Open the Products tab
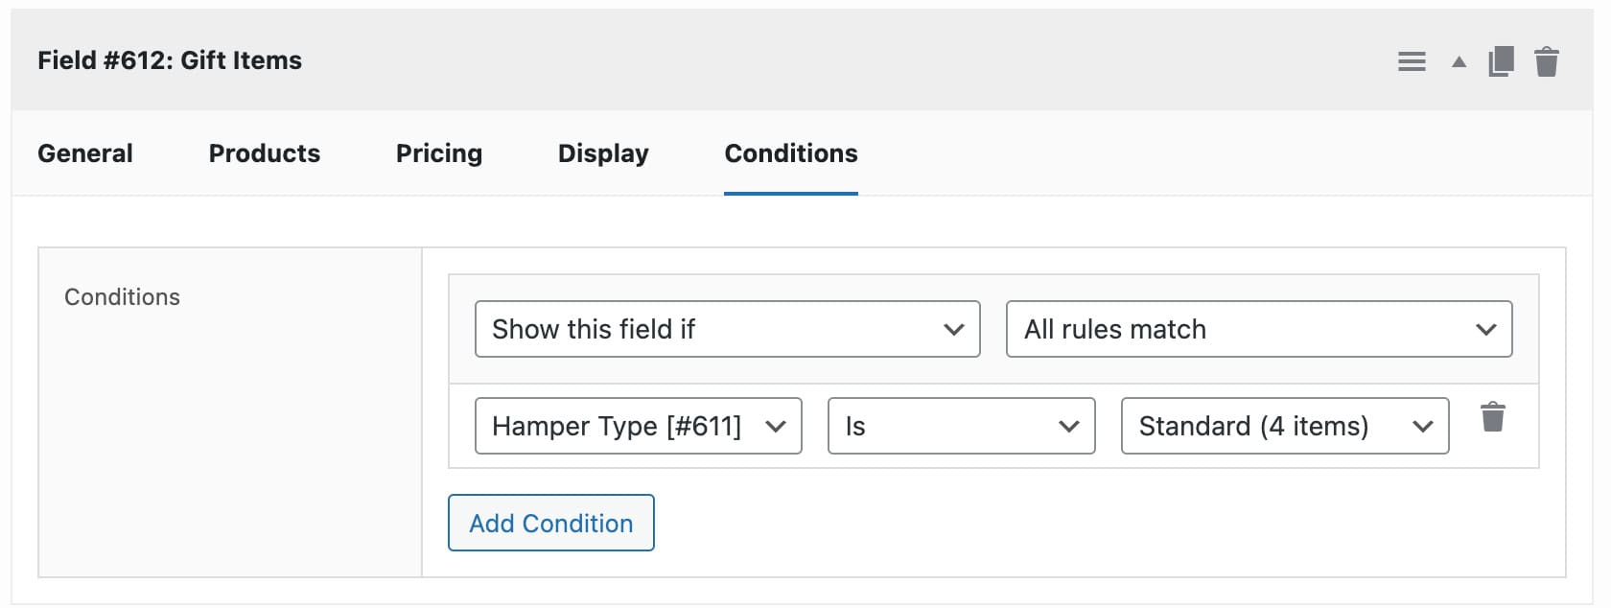The image size is (1611, 608). tap(264, 153)
